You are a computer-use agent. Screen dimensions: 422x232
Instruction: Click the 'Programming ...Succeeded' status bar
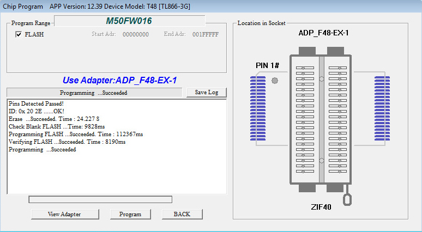coord(94,93)
